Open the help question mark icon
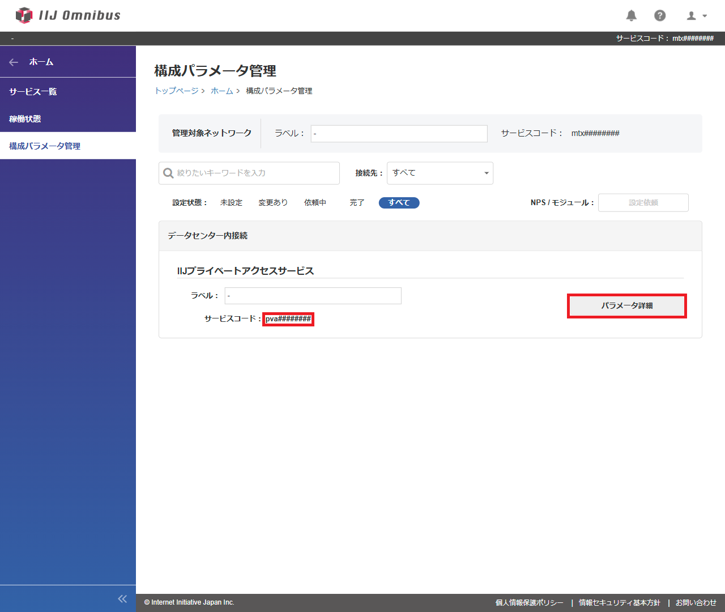The image size is (725, 612). coord(660,15)
